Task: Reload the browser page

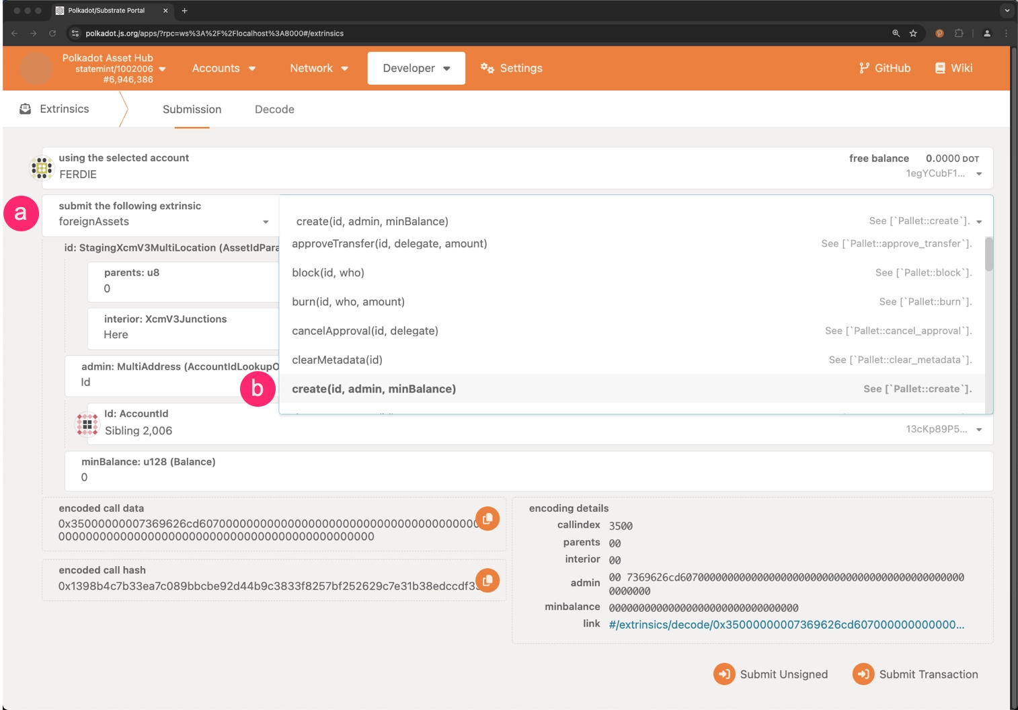Action: (x=52, y=33)
